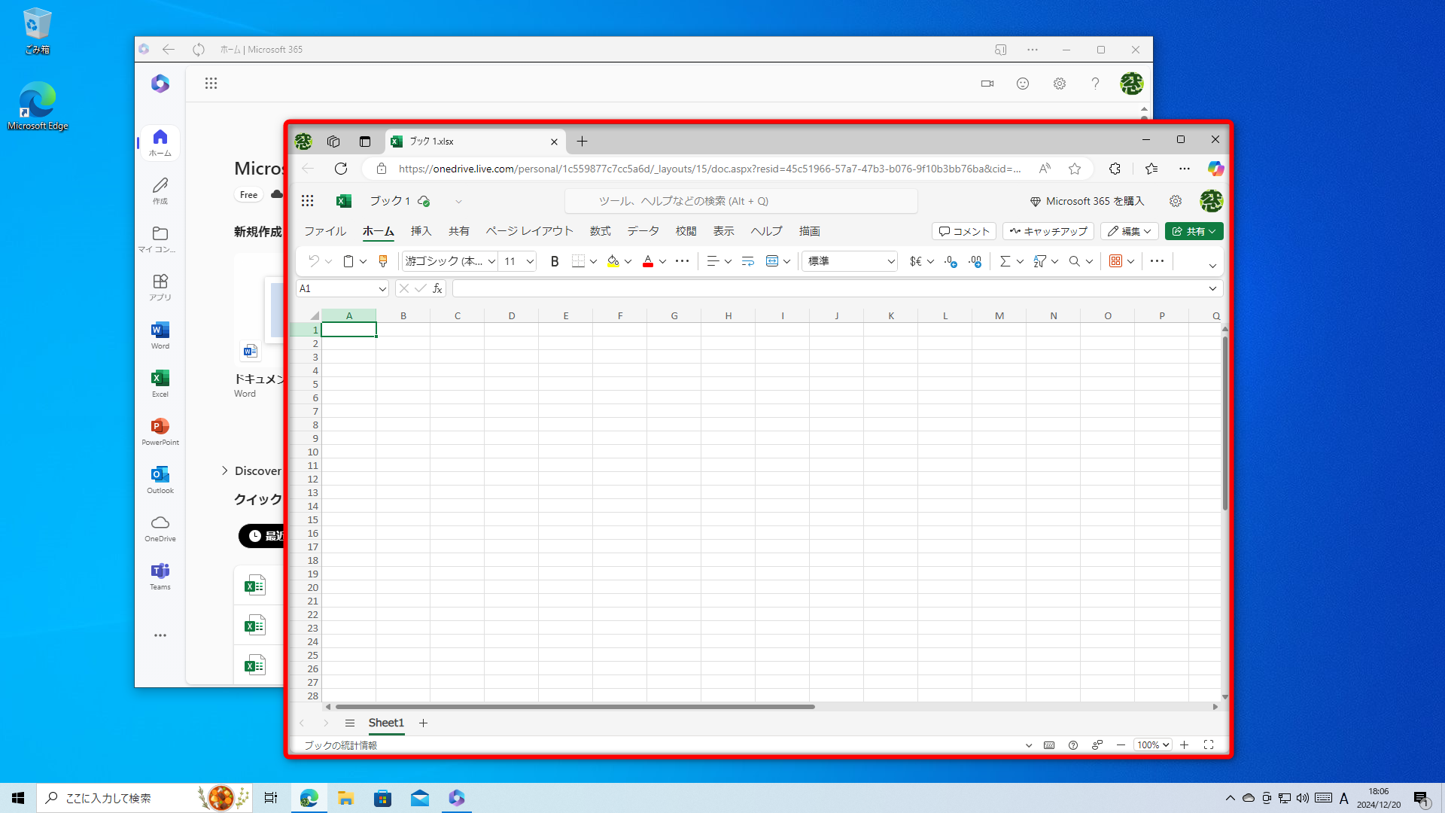The image size is (1445, 813).
Task: Click the fx insert function icon
Action: pyautogui.click(x=437, y=288)
